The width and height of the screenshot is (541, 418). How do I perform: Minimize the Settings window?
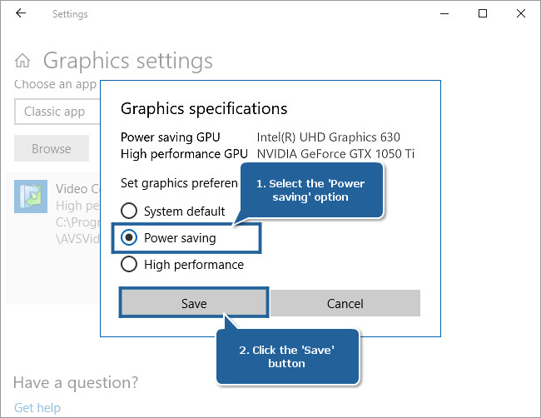pyautogui.click(x=444, y=13)
